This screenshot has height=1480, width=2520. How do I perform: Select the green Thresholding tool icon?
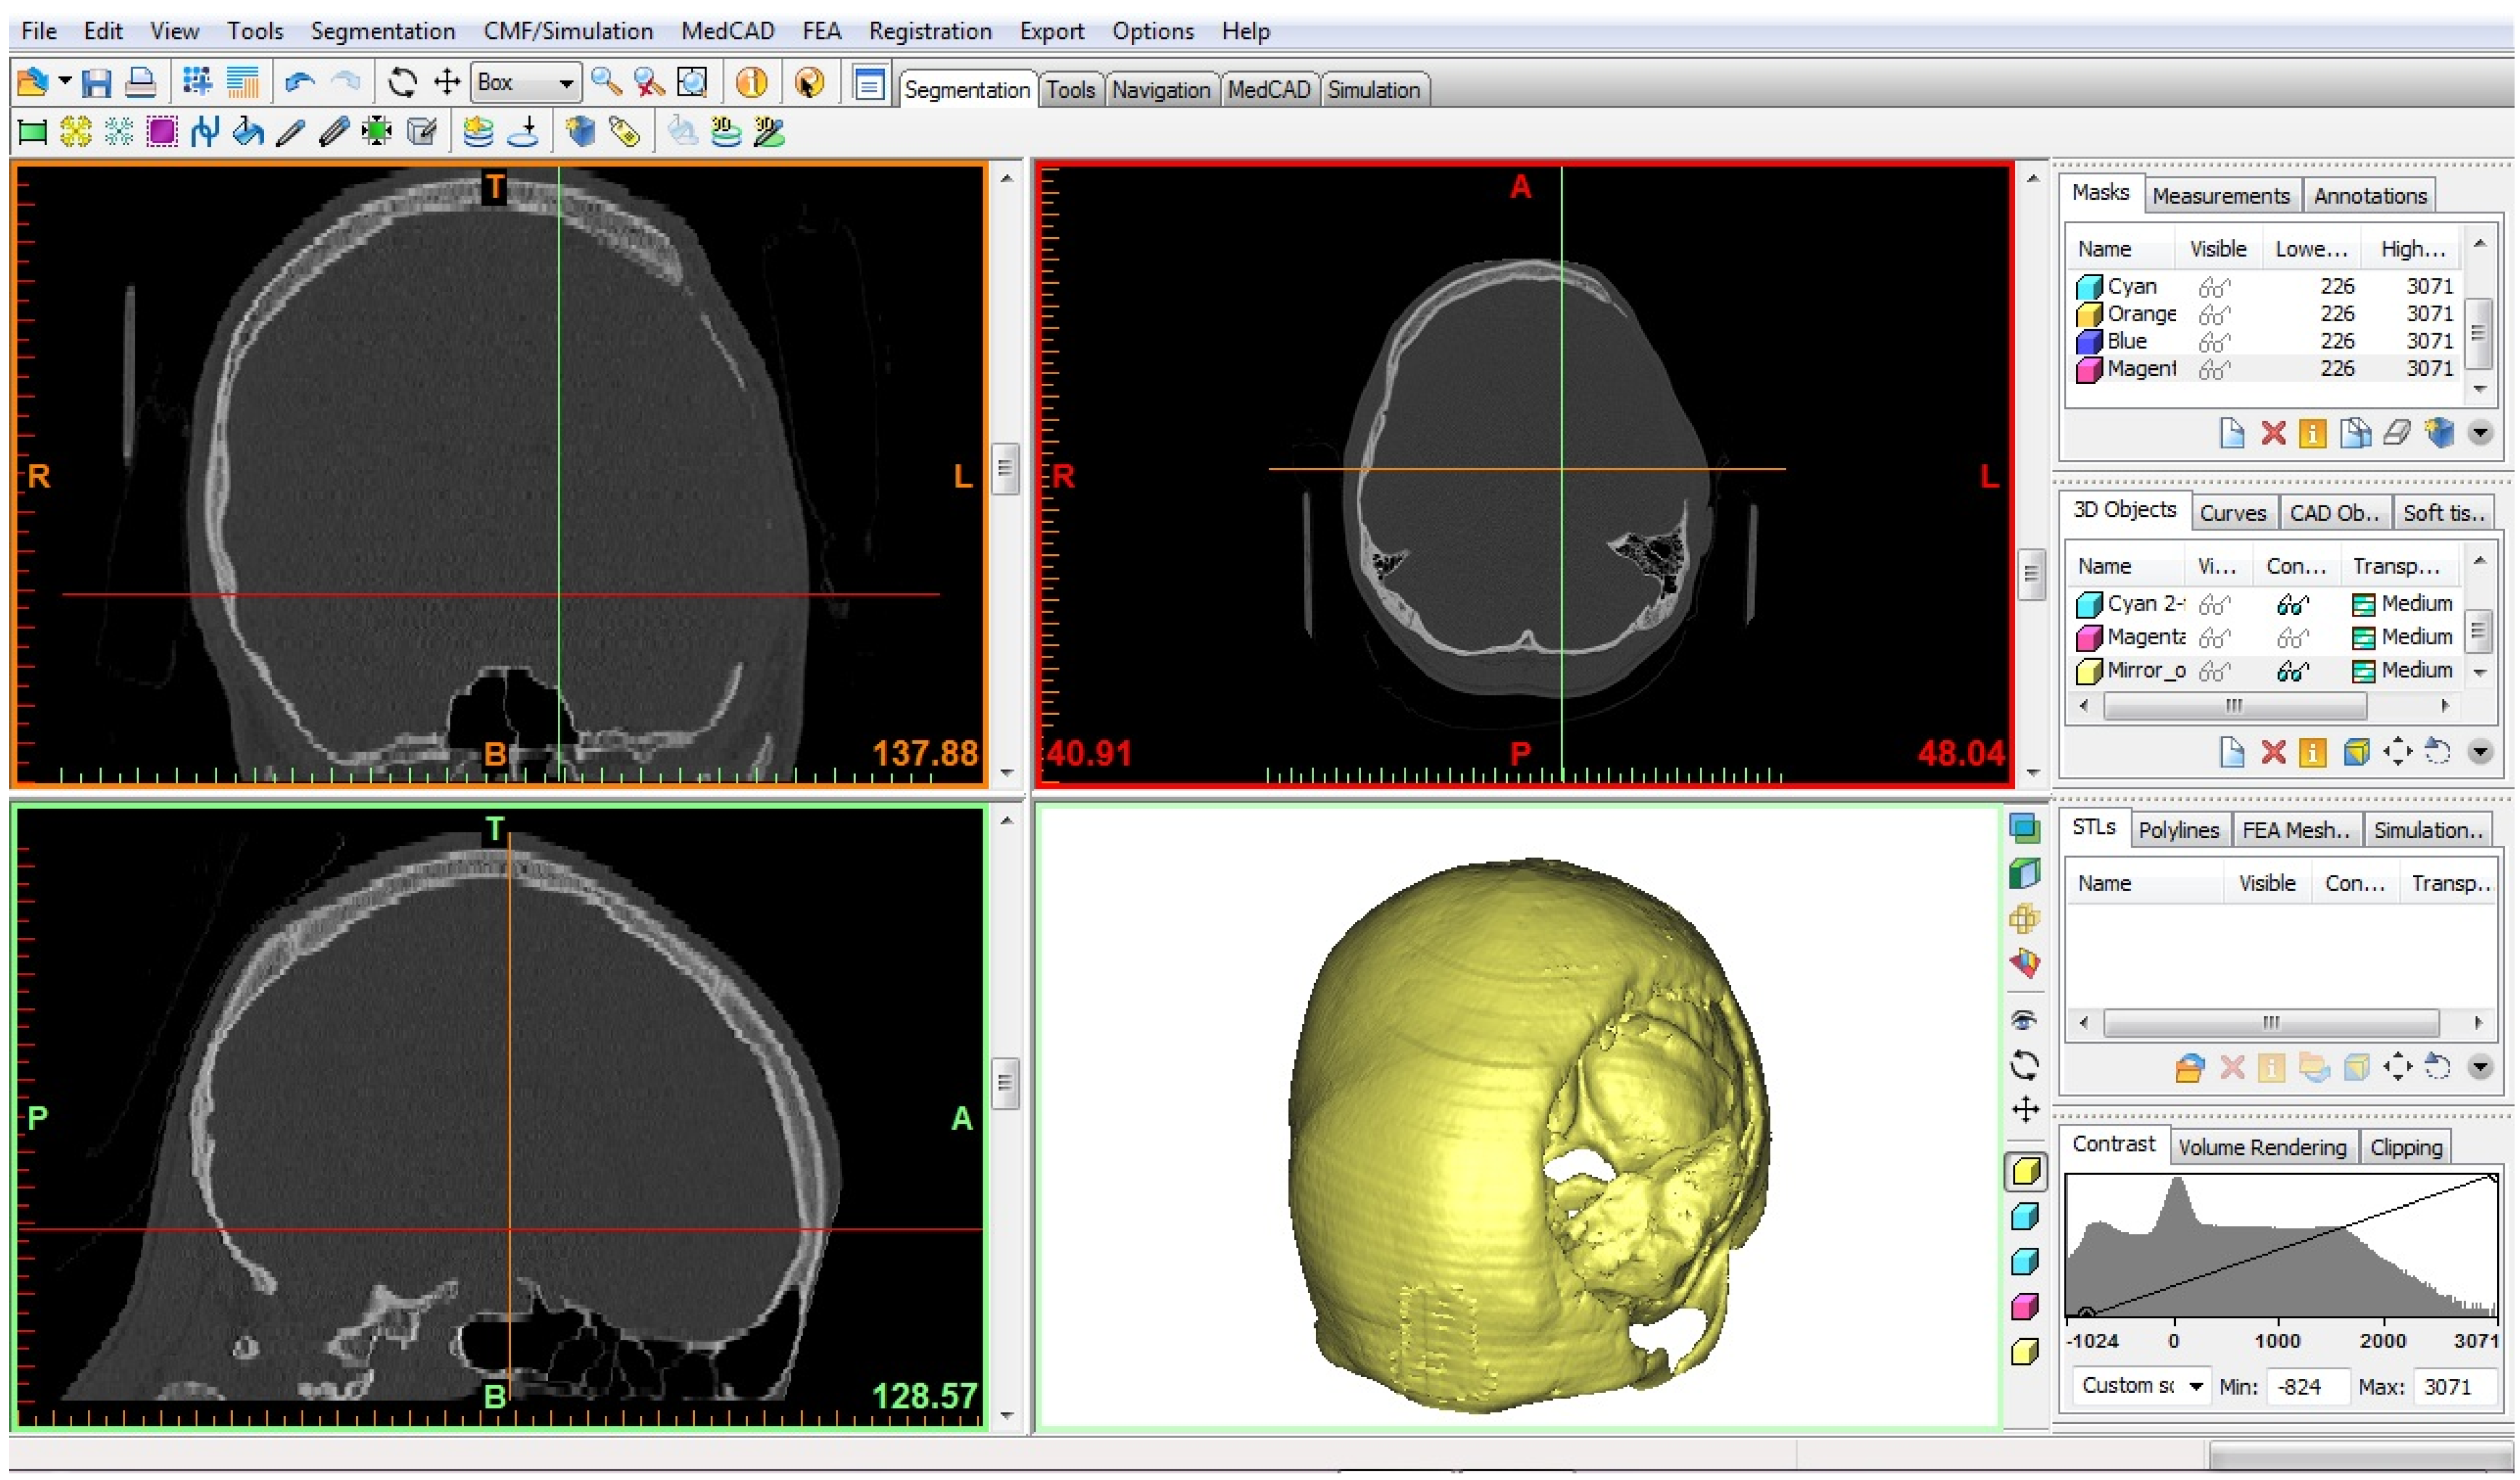33,132
